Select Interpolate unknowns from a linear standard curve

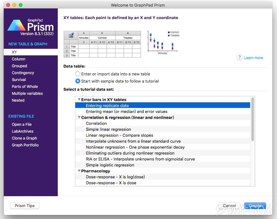[162, 141]
